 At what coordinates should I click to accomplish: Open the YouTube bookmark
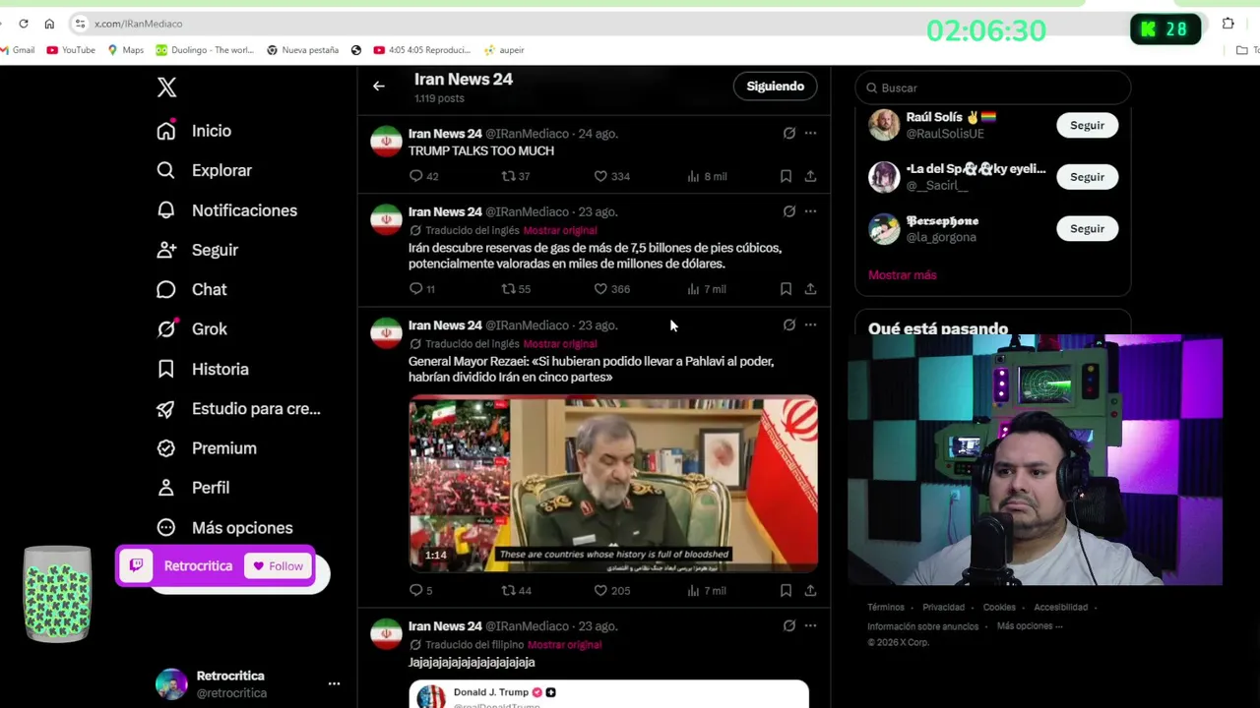[x=71, y=50]
